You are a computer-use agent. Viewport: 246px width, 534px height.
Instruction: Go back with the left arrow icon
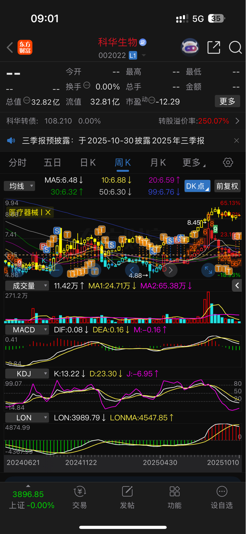point(10,47)
